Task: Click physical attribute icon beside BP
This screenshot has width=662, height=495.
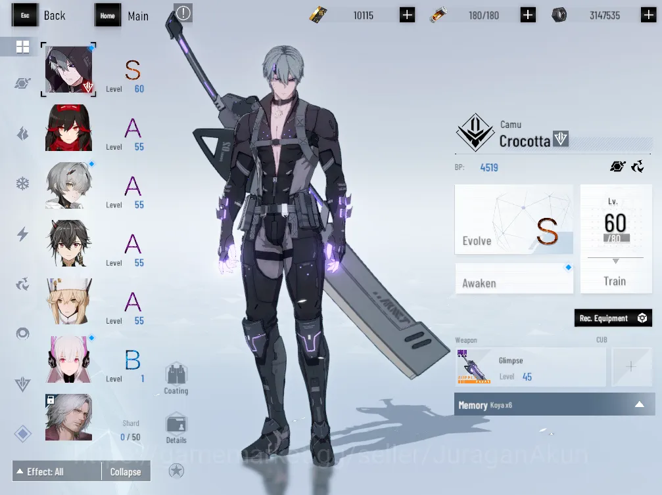Action: tap(618, 167)
